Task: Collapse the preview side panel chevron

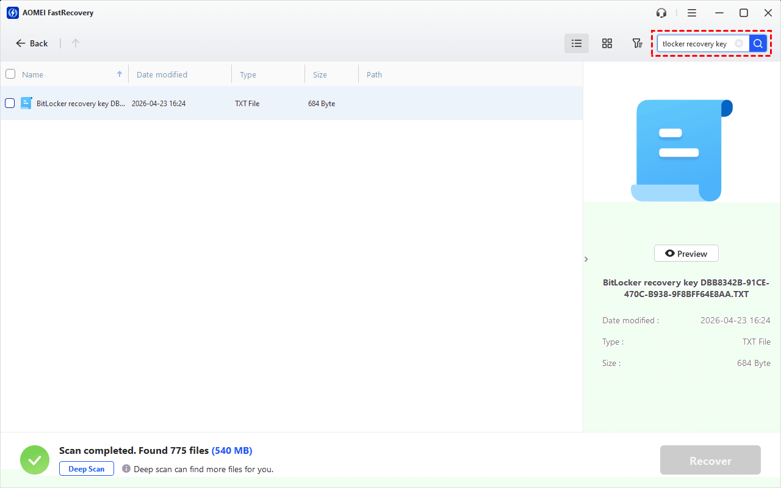Action: point(586,259)
